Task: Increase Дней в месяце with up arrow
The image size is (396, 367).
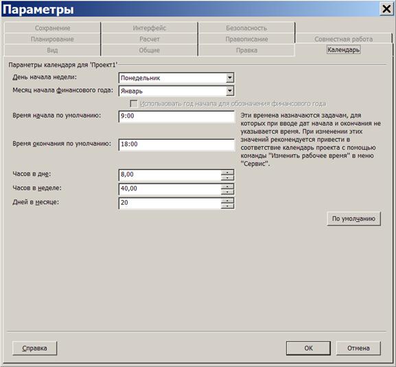Action: (x=227, y=201)
